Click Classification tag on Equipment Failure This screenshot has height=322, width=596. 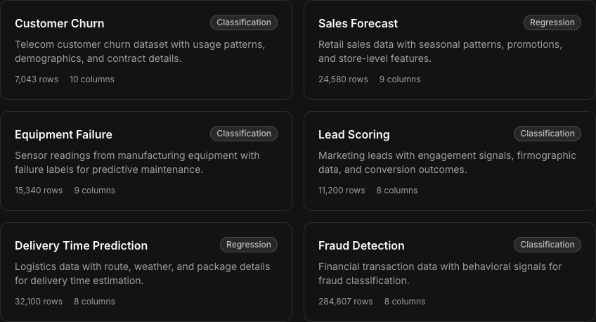(244, 134)
